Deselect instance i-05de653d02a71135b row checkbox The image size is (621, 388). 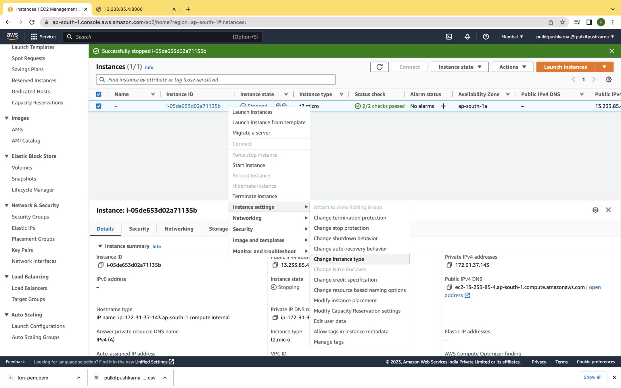(x=99, y=106)
